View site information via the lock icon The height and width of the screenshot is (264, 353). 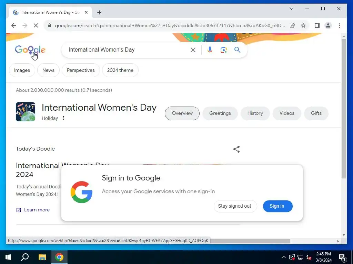[50, 25]
